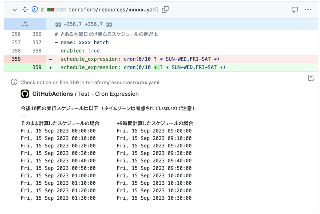Click the move handle icon beside the chevron
This screenshot has width=320, height=214.
[25, 9]
